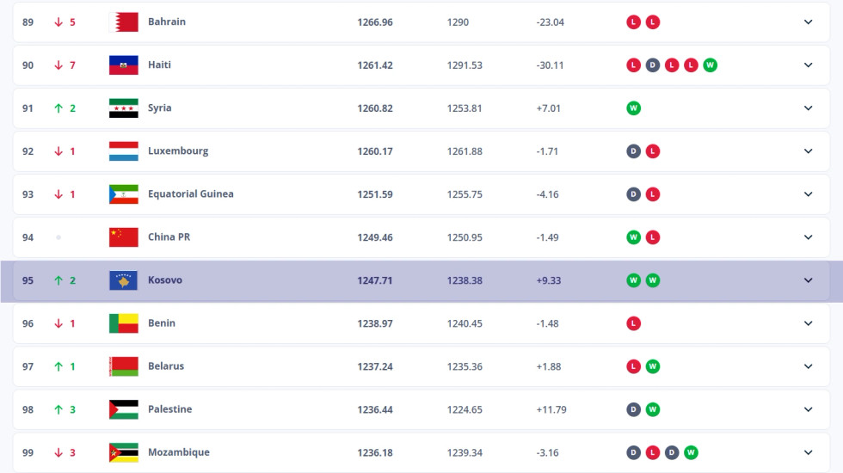The width and height of the screenshot is (843, 473).
Task: Open the Kosovo team name
Action: pyautogui.click(x=165, y=279)
